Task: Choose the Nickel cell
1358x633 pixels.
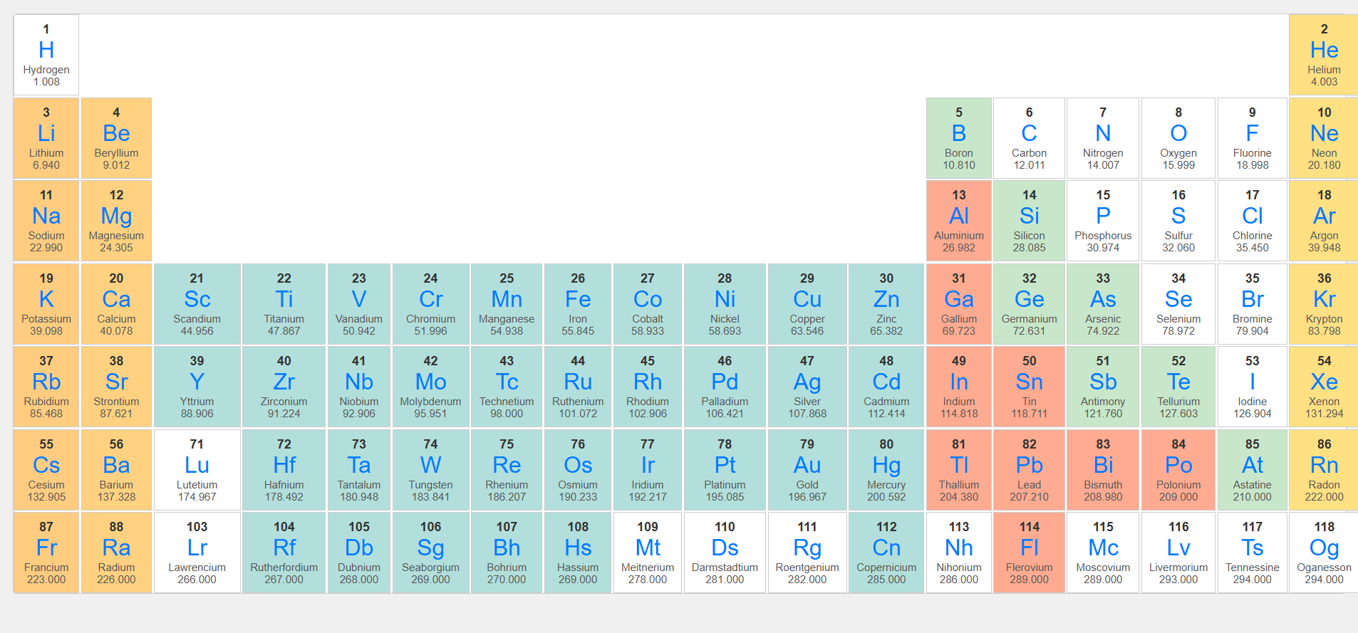Action: coord(725,304)
